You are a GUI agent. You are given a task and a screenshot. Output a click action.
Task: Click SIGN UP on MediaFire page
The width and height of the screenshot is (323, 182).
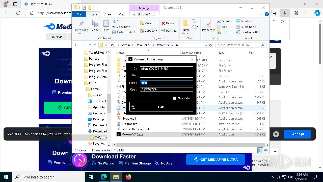pyautogui.click(x=57, y=37)
